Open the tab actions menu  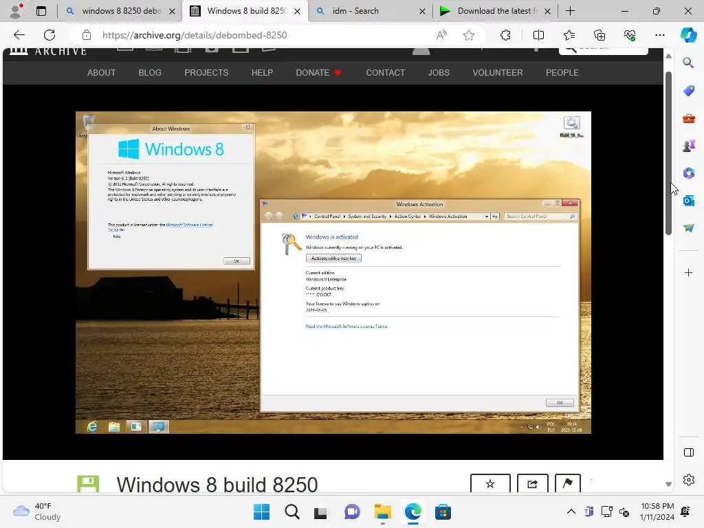pyautogui.click(x=41, y=11)
